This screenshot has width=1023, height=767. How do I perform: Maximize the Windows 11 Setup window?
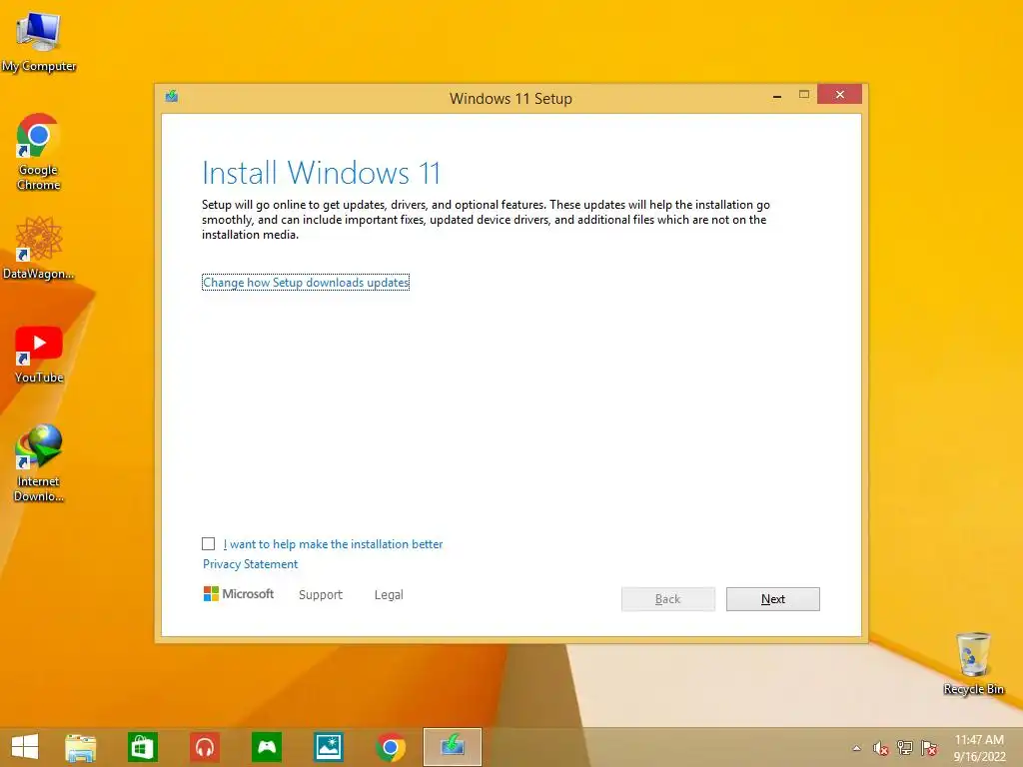(x=804, y=95)
